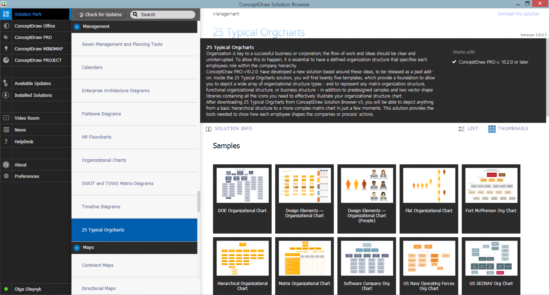The width and height of the screenshot is (549, 295).
Task: Click Olga Oleynyk user name
Action: pos(28,289)
